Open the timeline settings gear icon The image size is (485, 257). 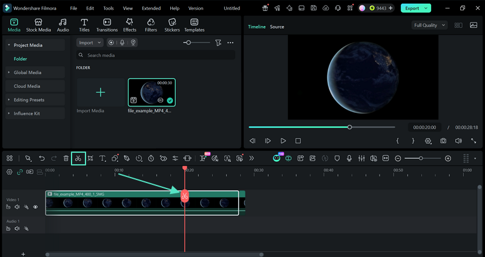coord(9,172)
